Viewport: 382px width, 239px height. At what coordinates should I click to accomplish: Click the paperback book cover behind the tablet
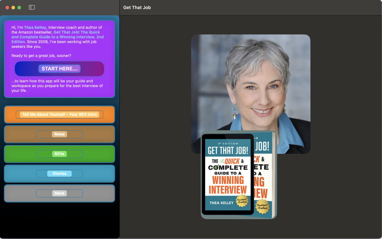pyautogui.click(x=265, y=175)
